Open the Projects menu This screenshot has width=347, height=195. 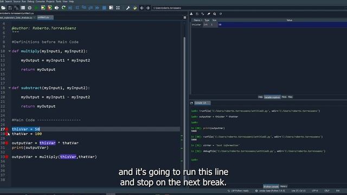(50, 1)
